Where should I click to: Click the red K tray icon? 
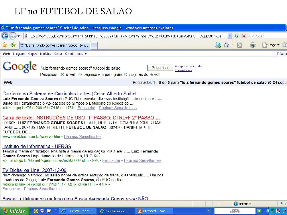278,211
